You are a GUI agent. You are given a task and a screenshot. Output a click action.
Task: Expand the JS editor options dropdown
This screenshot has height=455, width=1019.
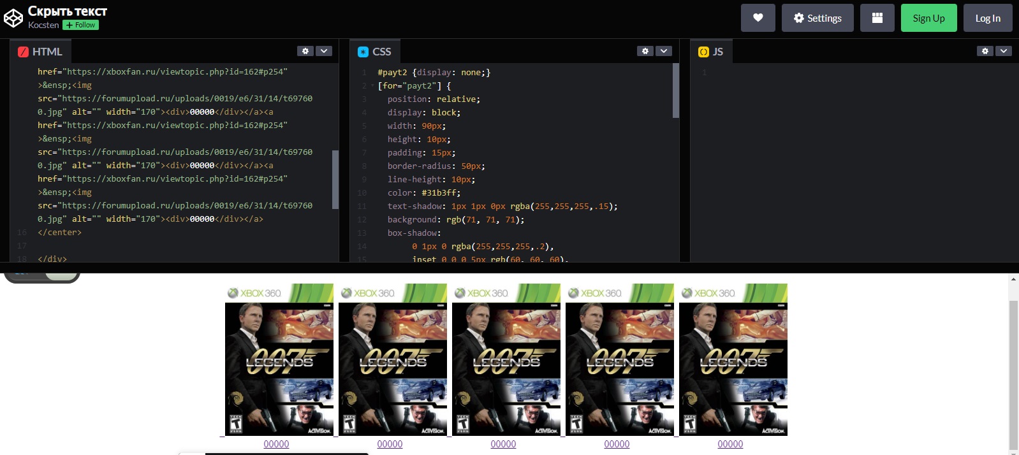tap(1004, 51)
